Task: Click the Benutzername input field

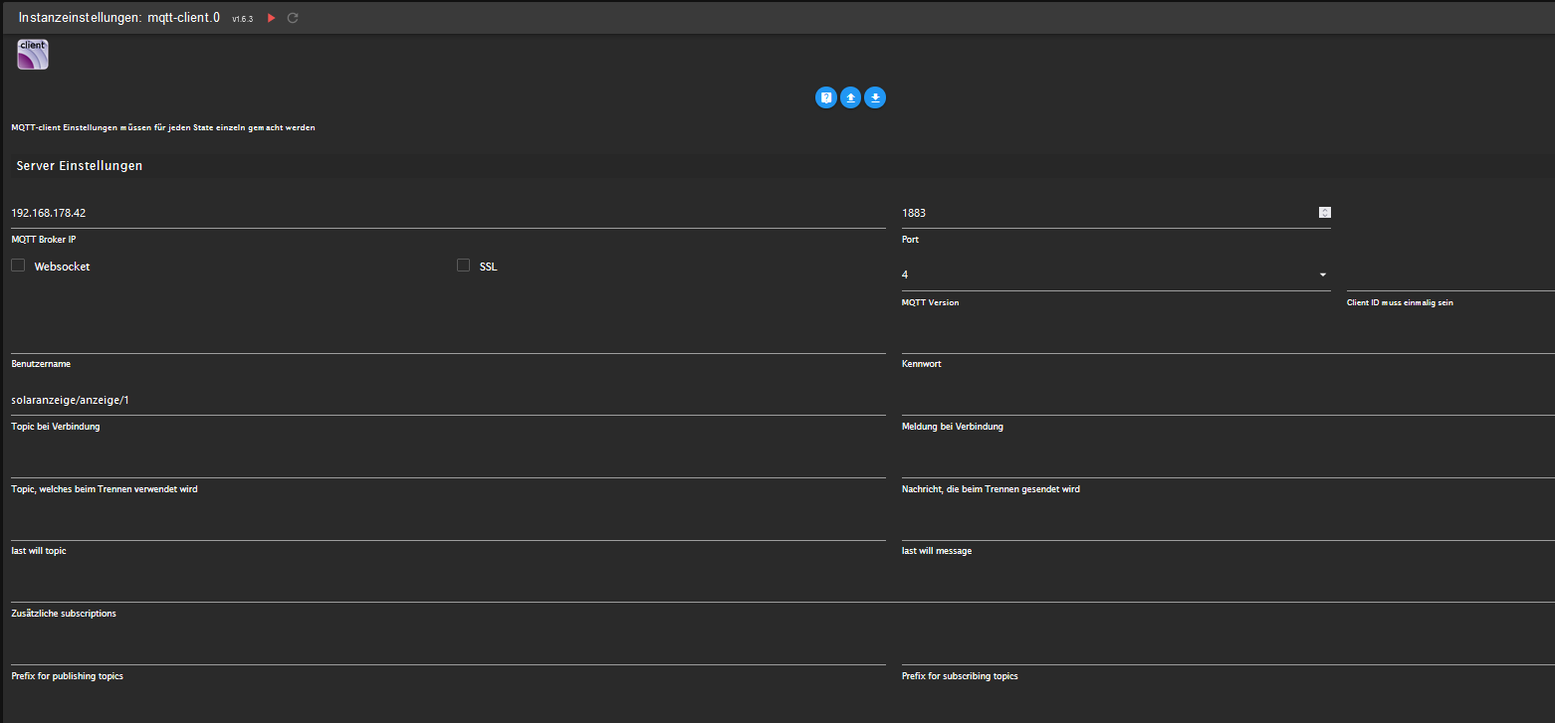Action: click(x=448, y=337)
